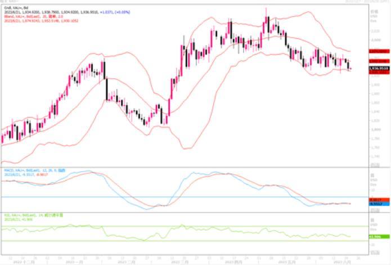Viewport: 391px width, 265px height.
Task: Toggle auto scale on the MACD axis
Action: point(375,208)
